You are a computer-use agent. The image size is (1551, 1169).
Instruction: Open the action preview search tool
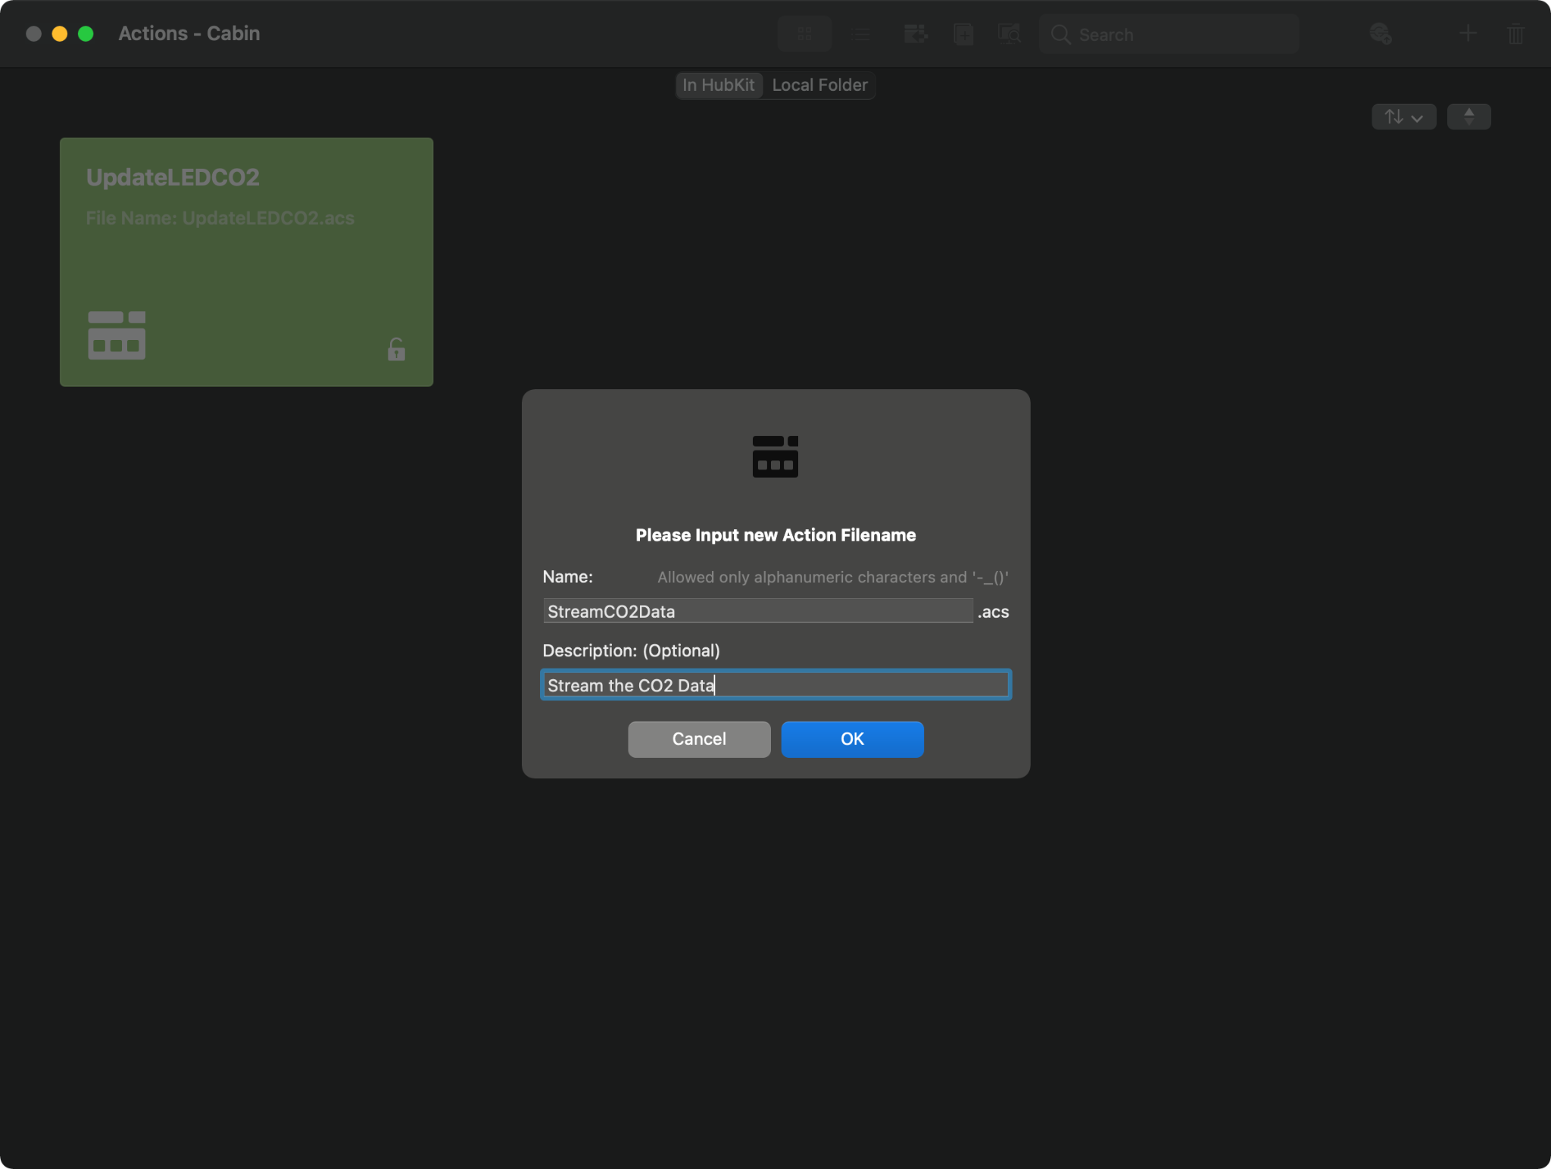(1010, 34)
